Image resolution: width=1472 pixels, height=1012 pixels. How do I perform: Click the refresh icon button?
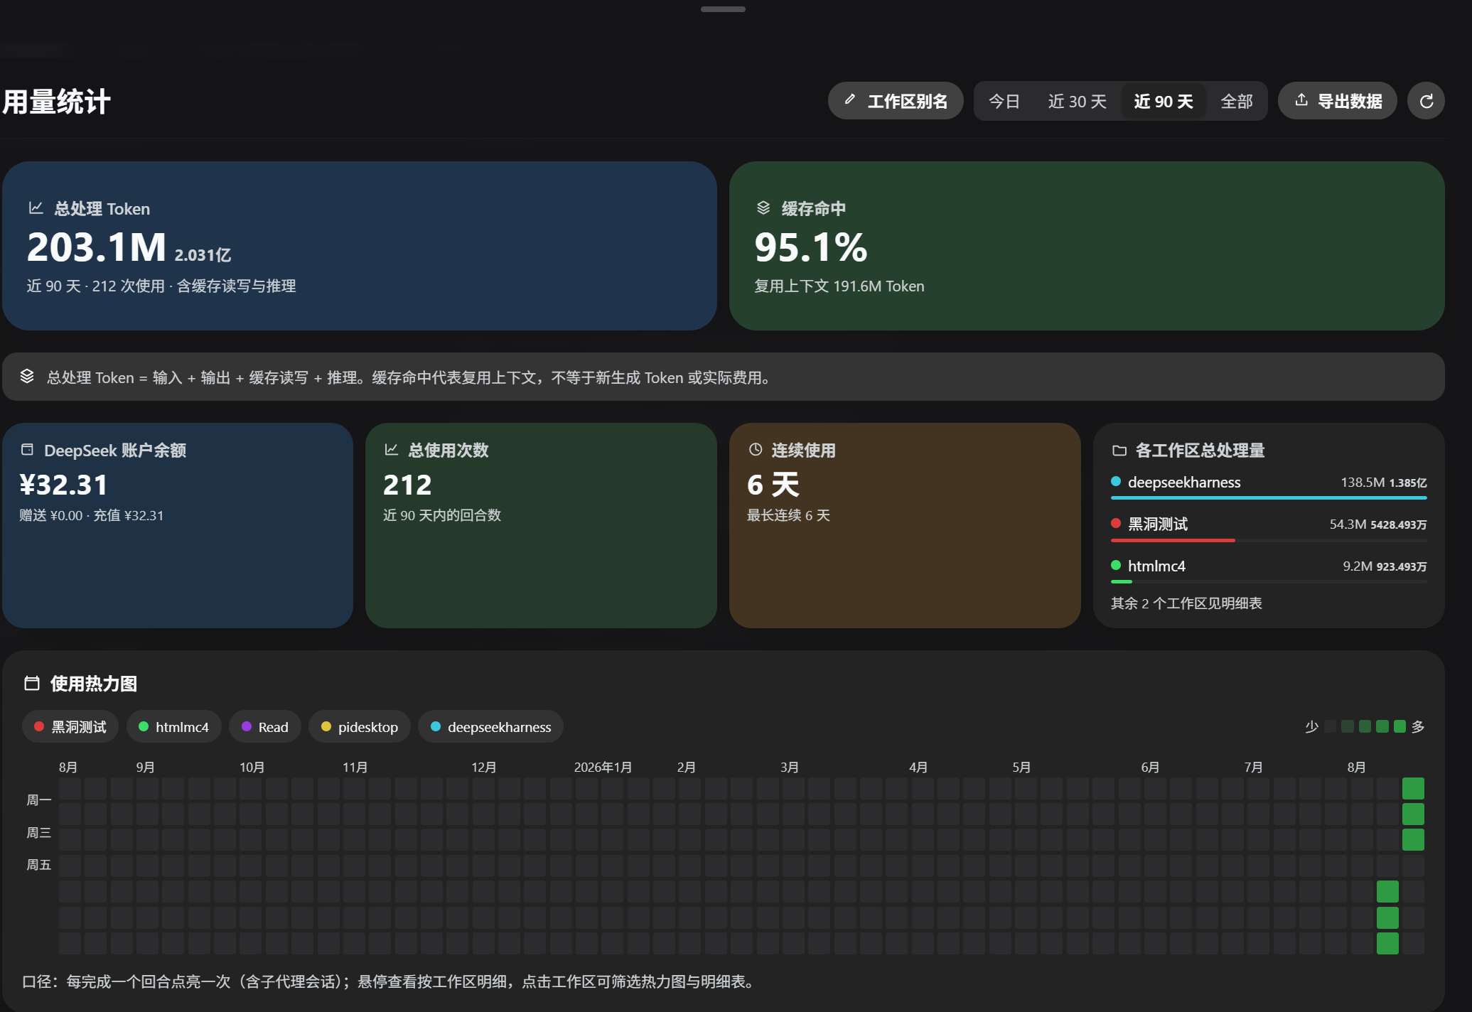click(x=1426, y=101)
